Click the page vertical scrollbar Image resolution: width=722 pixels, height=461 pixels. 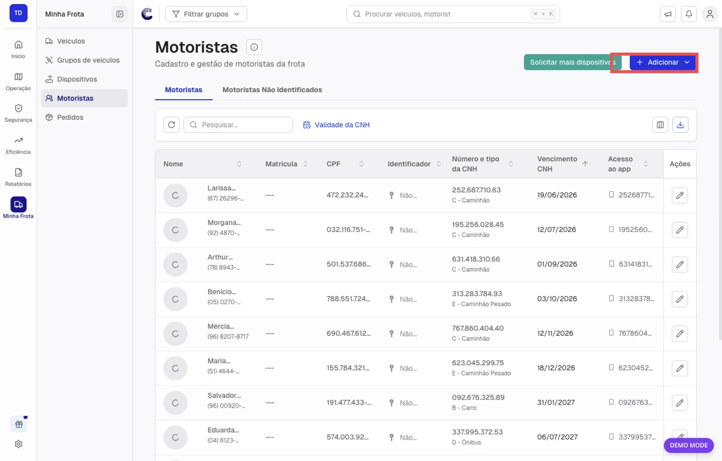click(720, 184)
